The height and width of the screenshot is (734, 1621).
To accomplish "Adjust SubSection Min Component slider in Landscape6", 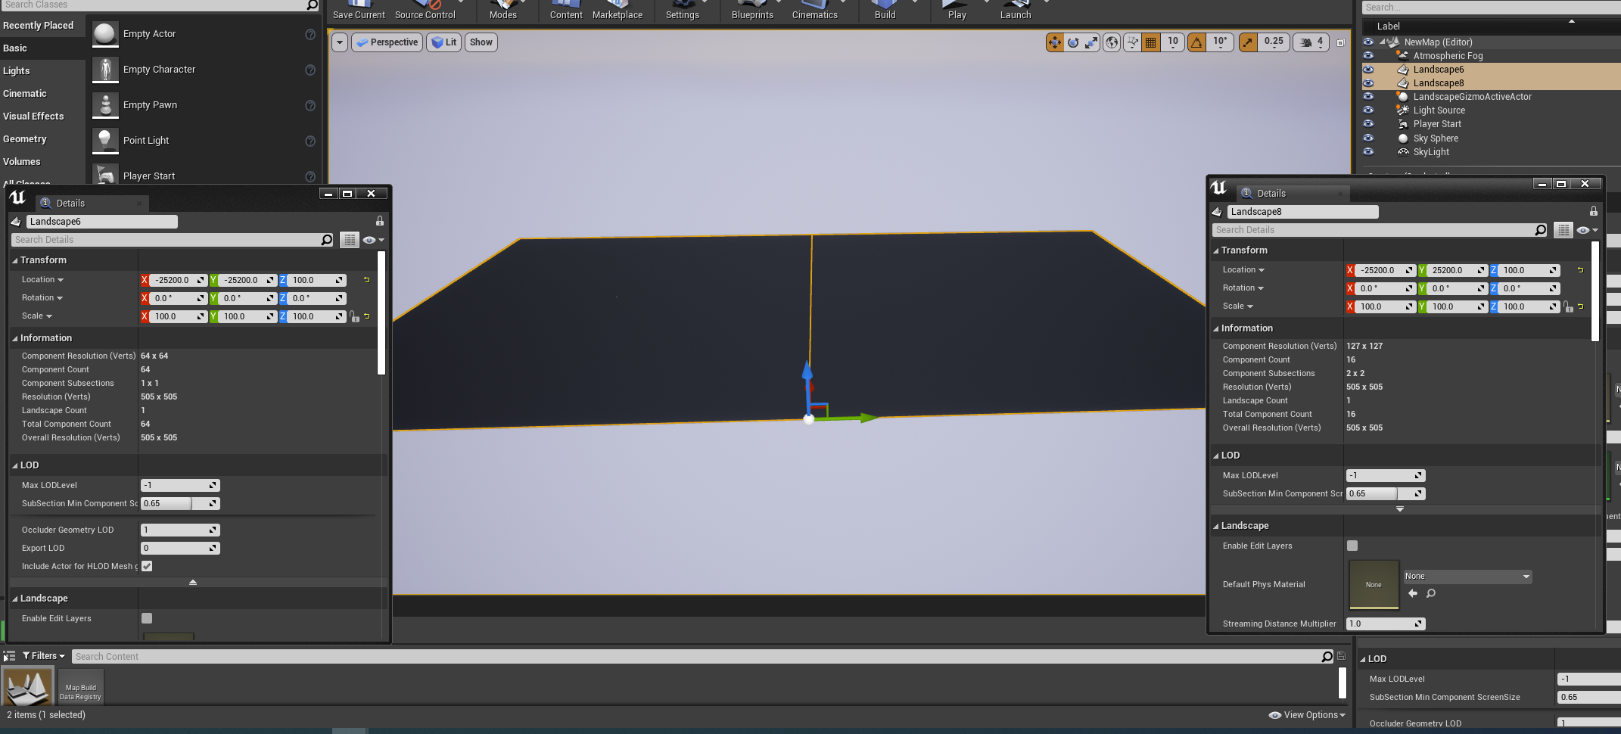I will 180,503.
